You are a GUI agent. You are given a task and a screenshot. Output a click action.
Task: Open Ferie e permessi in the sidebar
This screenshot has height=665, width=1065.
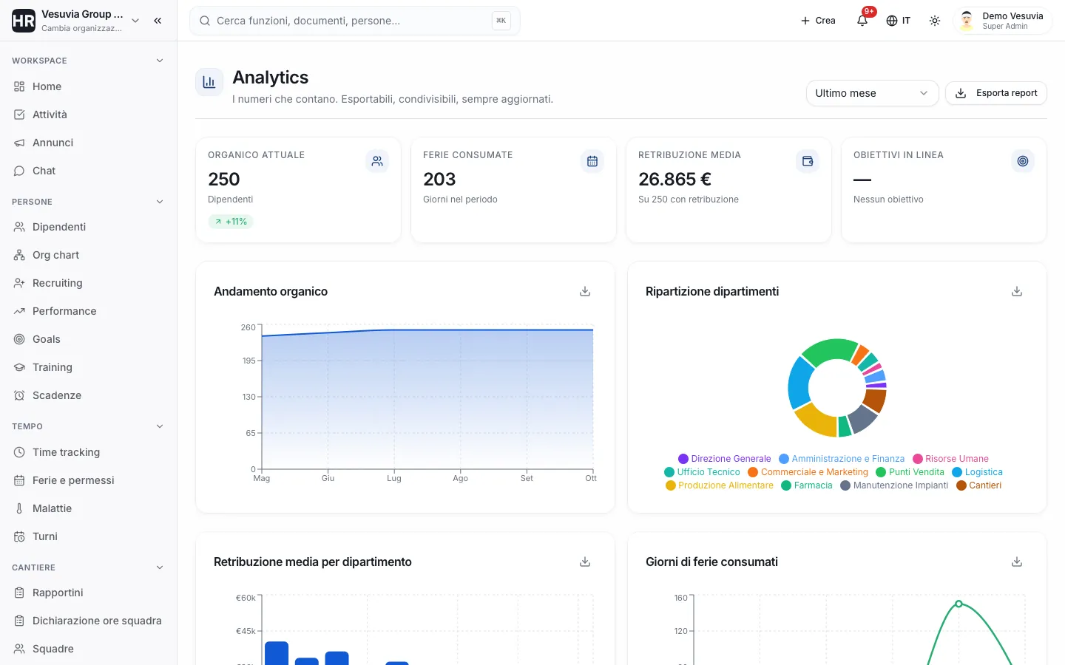coord(89,480)
